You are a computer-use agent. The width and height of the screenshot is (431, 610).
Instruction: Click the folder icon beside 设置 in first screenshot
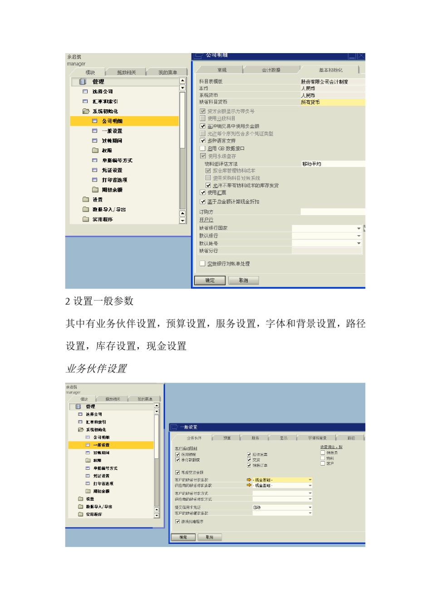[86, 199]
